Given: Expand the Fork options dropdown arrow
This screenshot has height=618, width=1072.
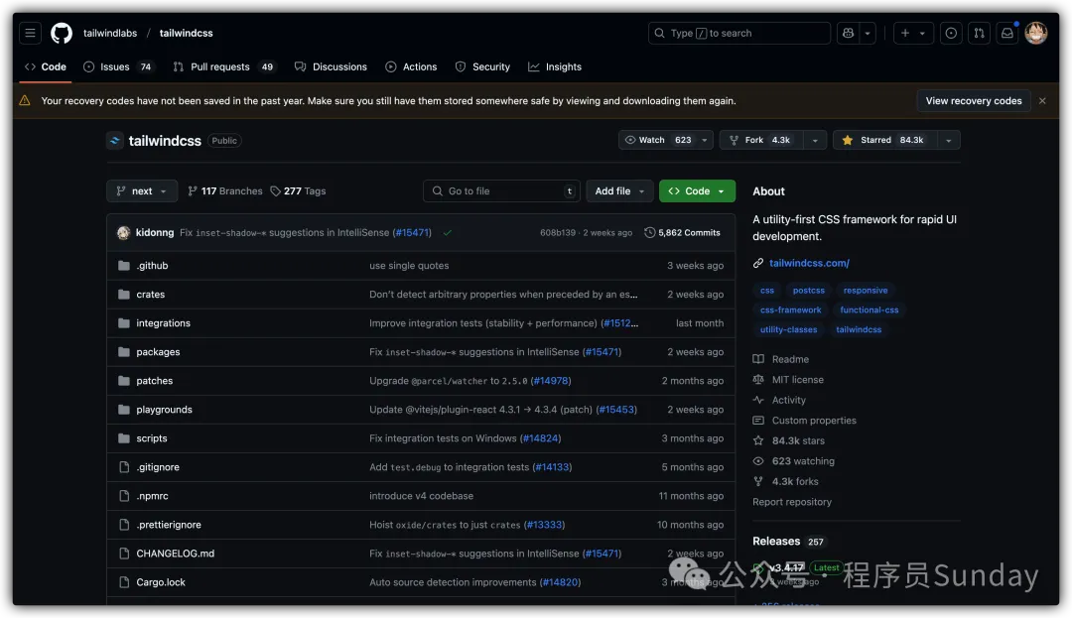Looking at the screenshot, I should pyautogui.click(x=815, y=141).
